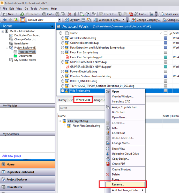Image resolution: width=179 pixels, height=193 pixels.
Task: Click the Add Files icon with green plus
Action: point(82,14)
